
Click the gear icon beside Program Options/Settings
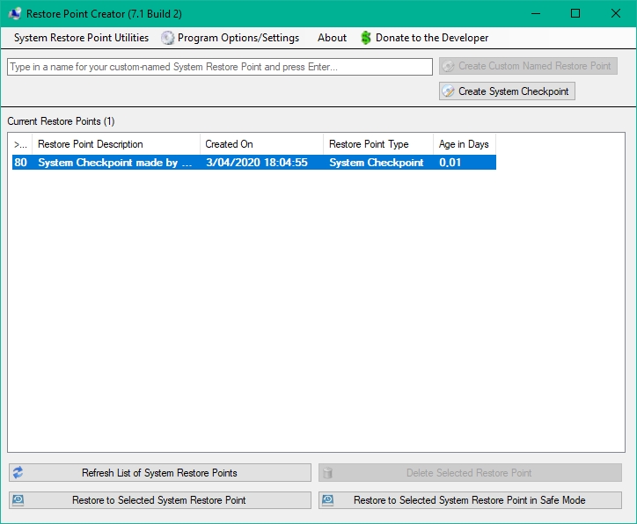[x=167, y=38]
